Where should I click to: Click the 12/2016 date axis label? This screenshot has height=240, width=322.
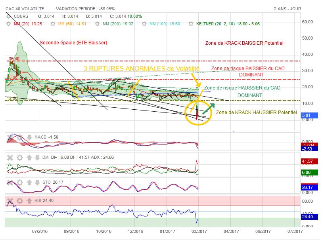pos(135,231)
